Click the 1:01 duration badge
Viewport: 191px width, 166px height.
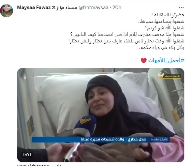click(x=27, y=155)
